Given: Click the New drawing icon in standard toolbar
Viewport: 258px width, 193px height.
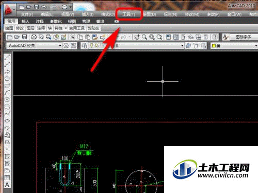Looking at the screenshot, I should (x=10, y=37).
